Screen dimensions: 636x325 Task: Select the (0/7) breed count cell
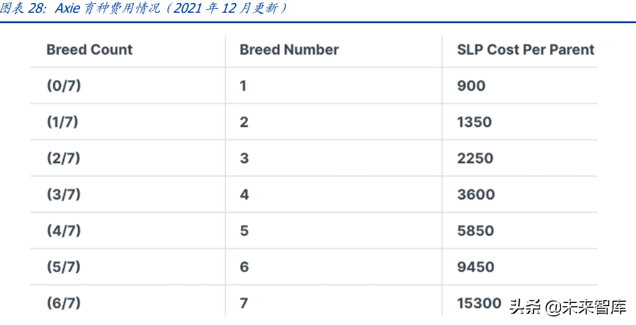[x=63, y=86]
